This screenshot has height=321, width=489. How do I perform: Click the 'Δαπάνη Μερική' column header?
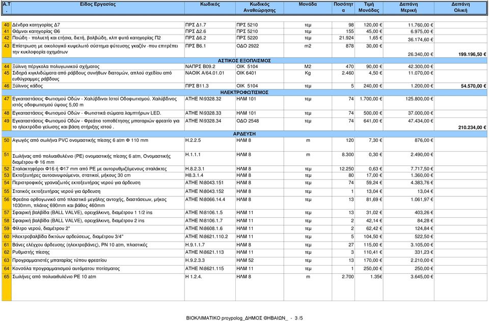point(408,7)
